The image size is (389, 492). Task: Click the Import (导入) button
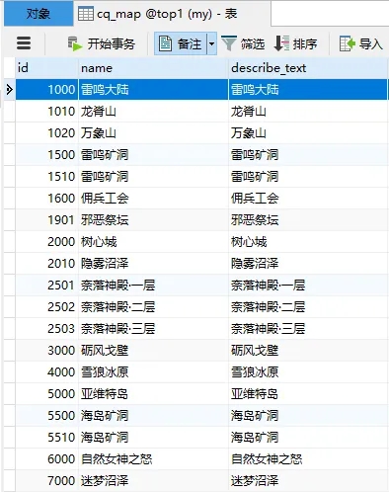point(361,43)
